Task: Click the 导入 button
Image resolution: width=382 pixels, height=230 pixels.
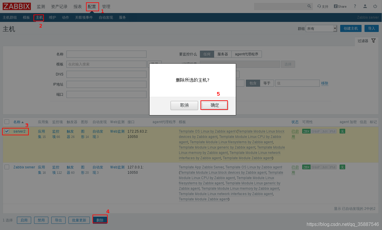Action: (x=372, y=28)
